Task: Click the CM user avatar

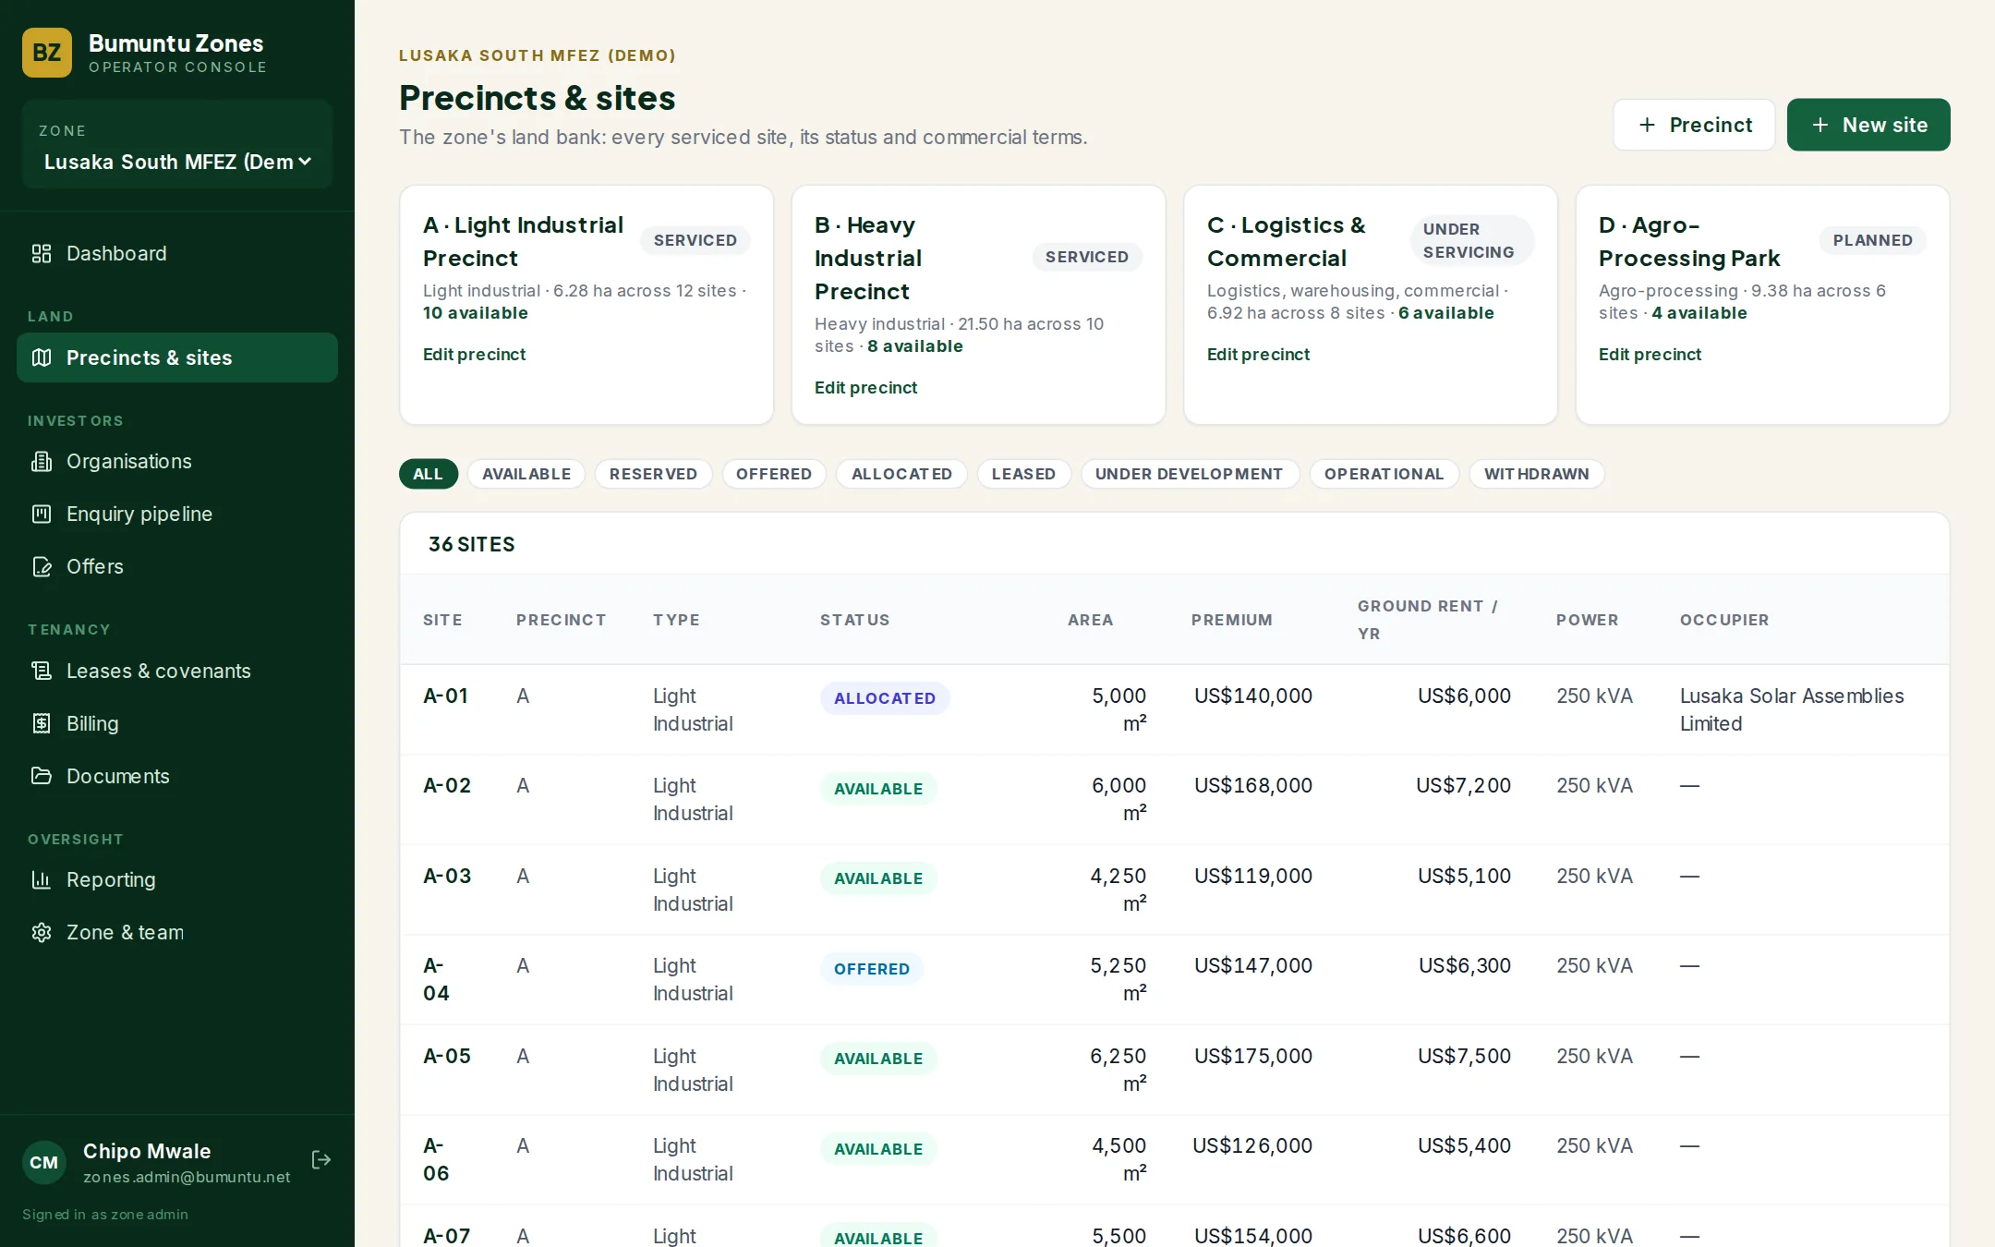Action: coord(44,1163)
